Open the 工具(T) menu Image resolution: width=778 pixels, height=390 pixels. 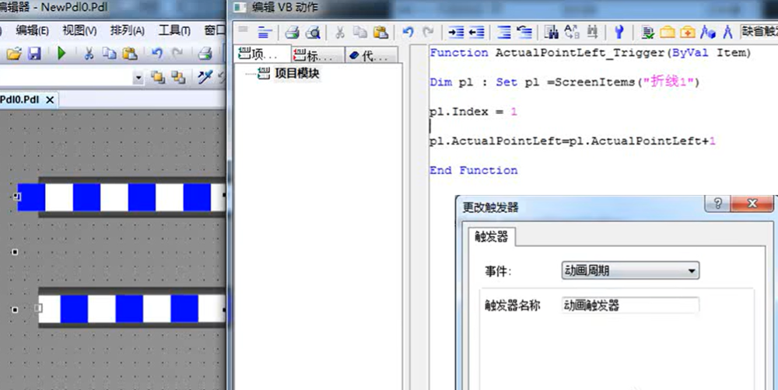point(174,30)
